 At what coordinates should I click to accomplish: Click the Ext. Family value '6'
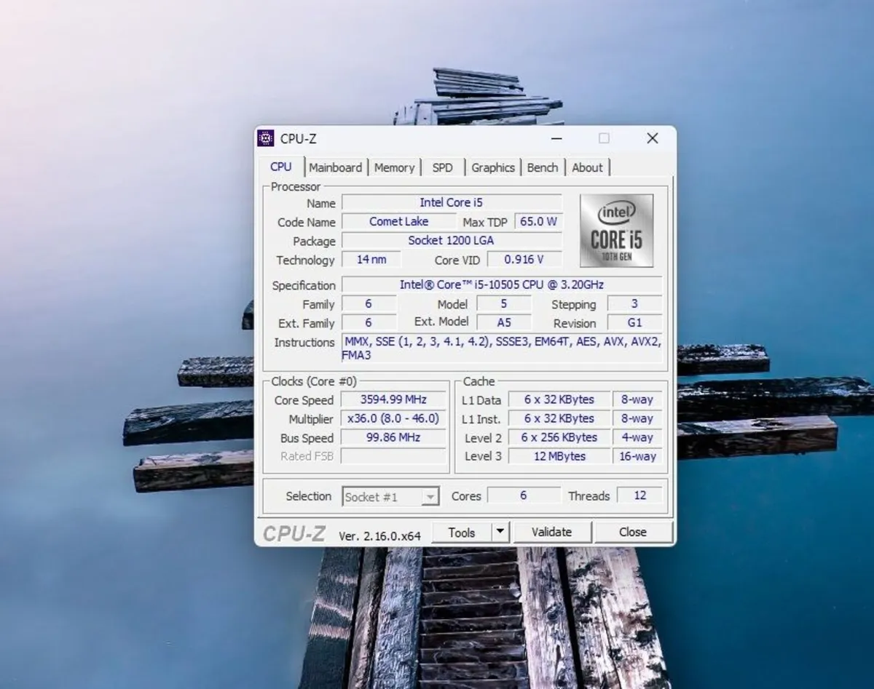click(x=369, y=323)
